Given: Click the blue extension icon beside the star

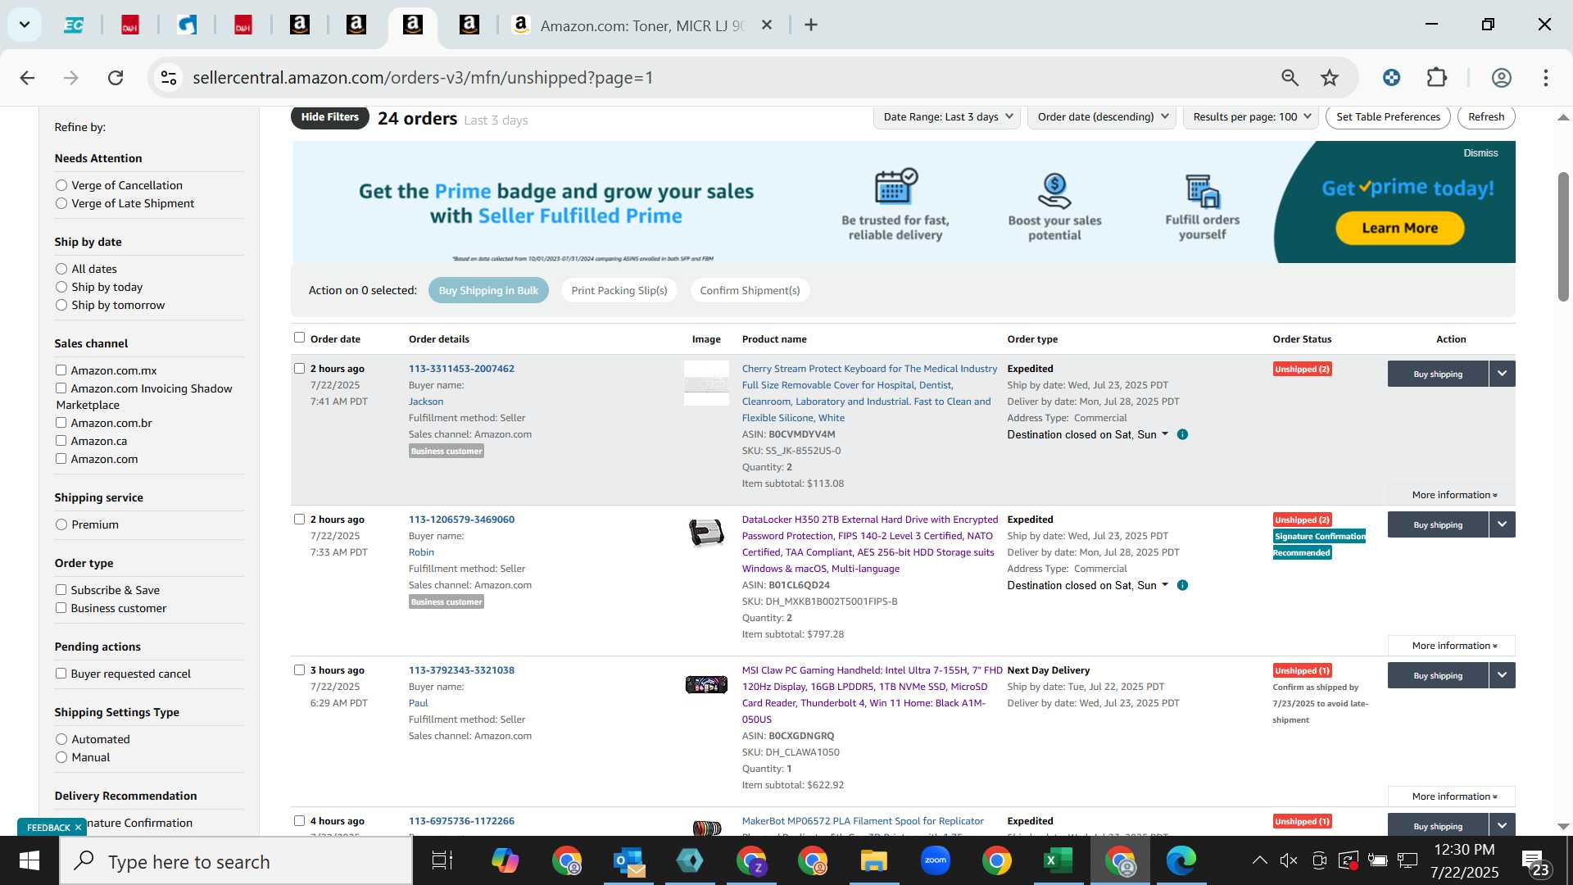Looking at the screenshot, I should coord(1391,78).
